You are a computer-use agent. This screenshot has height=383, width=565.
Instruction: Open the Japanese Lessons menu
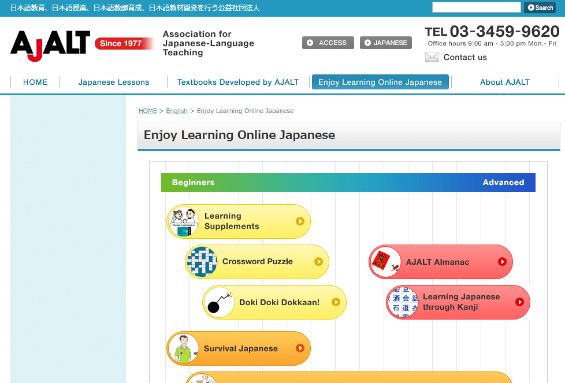click(x=114, y=82)
